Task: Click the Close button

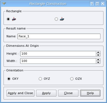Action: [68, 93]
